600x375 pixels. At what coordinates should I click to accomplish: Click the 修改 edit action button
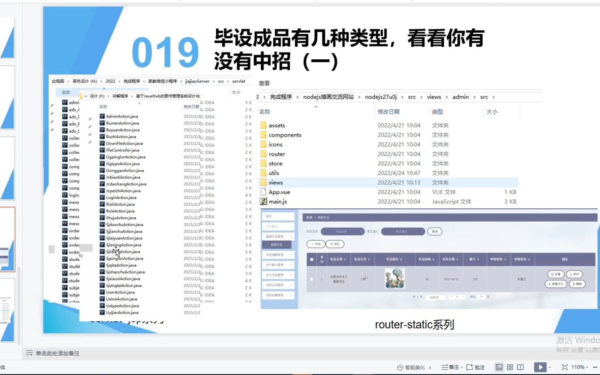574,274
